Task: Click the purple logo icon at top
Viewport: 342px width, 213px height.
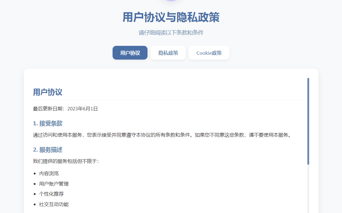Action: click(x=171, y=2)
